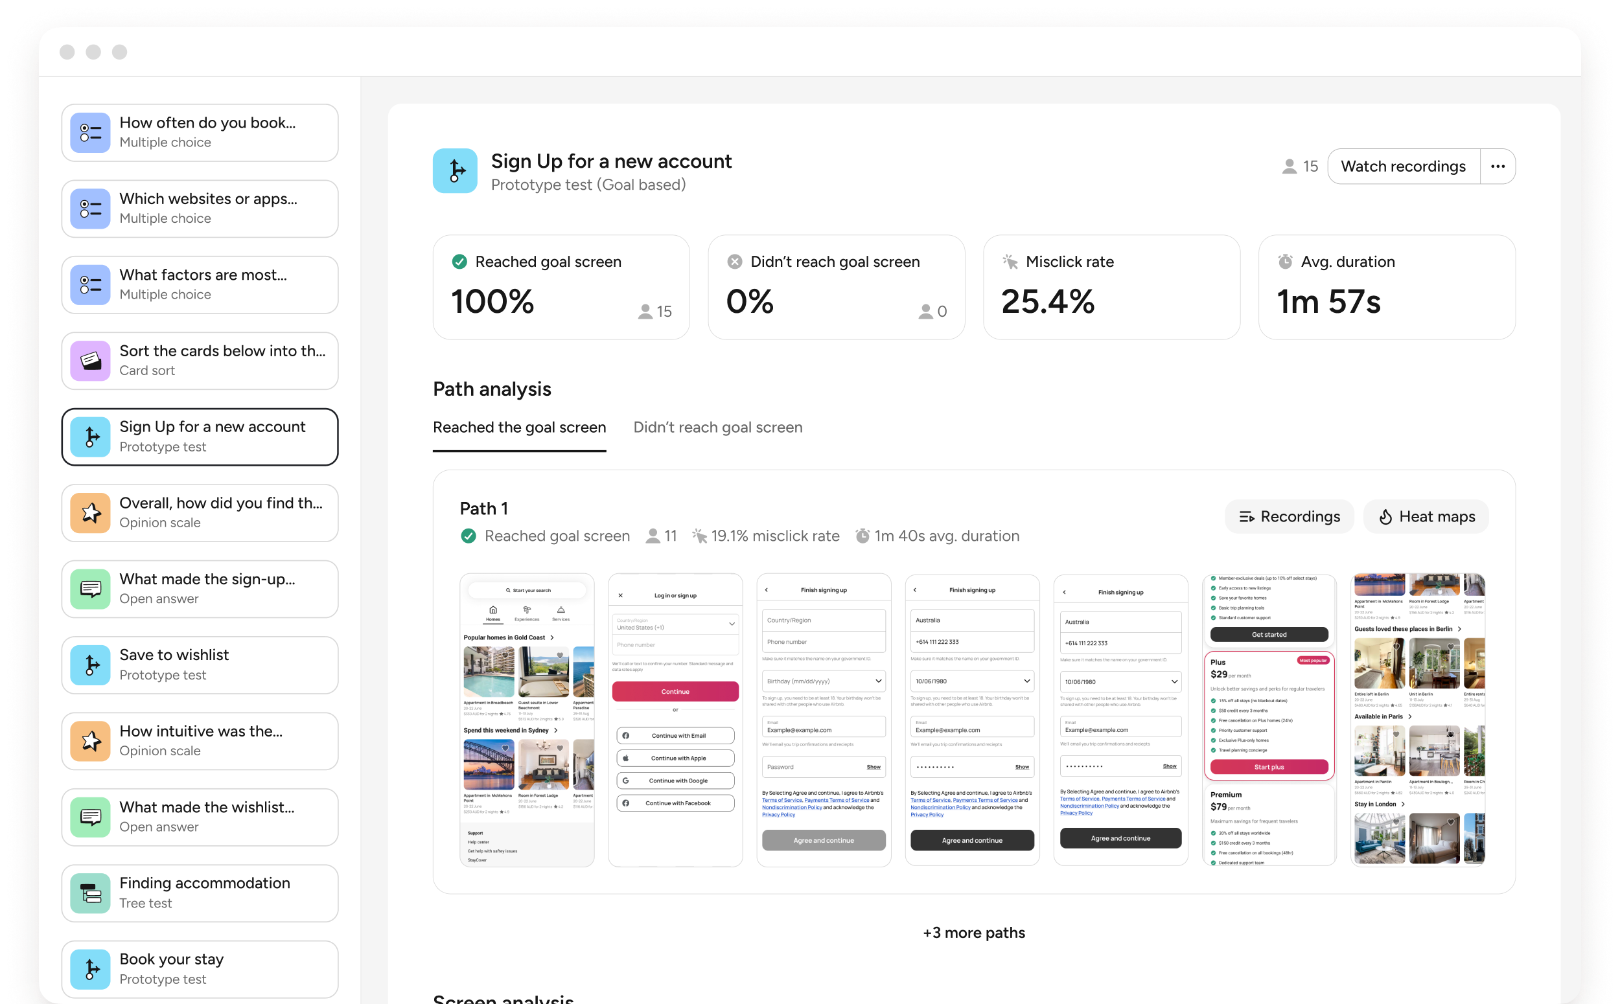Open the empty 'Finish signing up' thumbnail with Country/Region

(824, 720)
